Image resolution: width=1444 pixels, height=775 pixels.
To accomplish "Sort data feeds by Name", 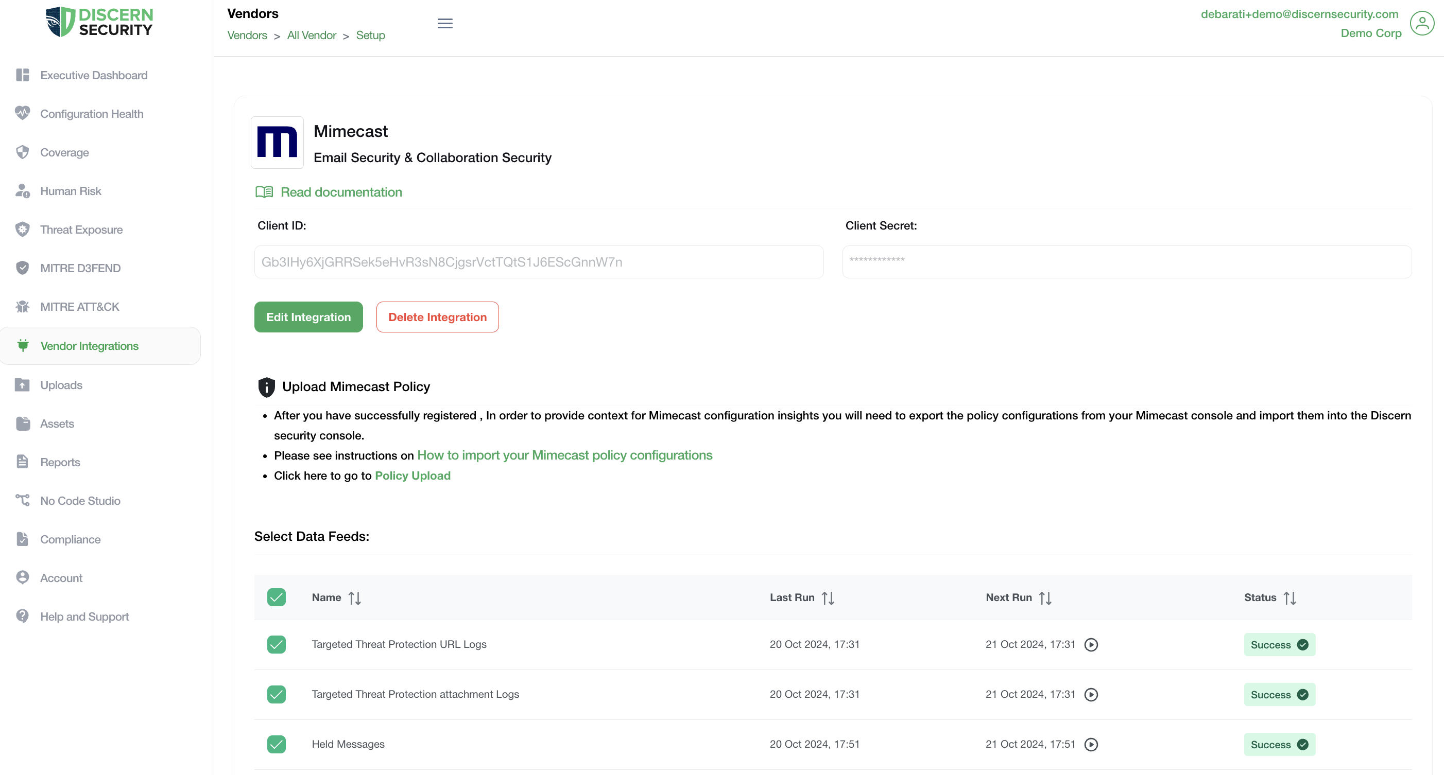I will (355, 598).
